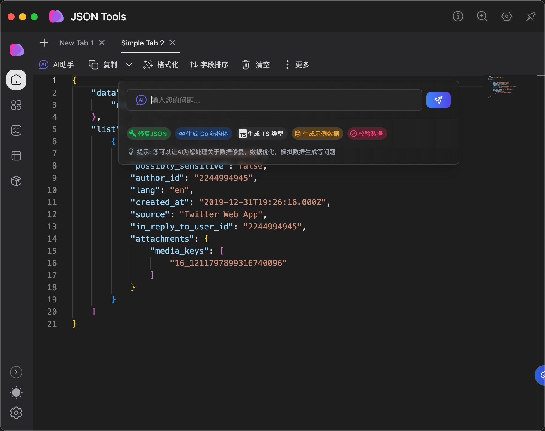Image resolution: width=545 pixels, height=431 pixels.
Task: Click 清空 clear button
Action: [256, 65]
